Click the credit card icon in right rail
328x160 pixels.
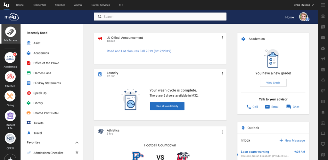(x=323, y=101)
